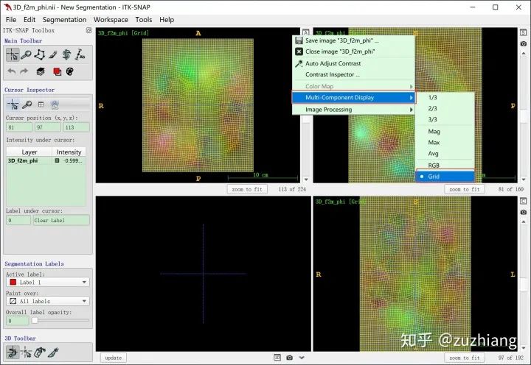This screenshot has height=365, width=531.
Task: Choose Max component display
Action: tap(445, 142)
